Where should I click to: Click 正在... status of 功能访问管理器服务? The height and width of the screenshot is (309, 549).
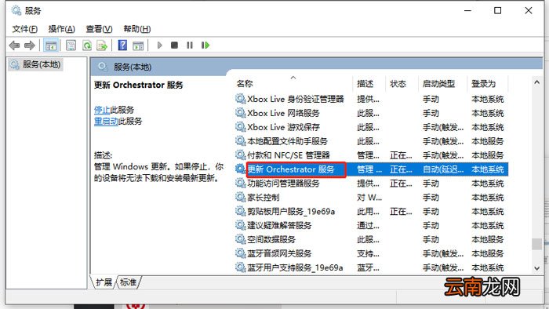[x=401, y=184]
